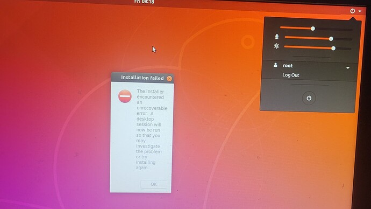This screenshot has height=209, width=371.
Task: Click the red error stop icon
Action: pyautogui.click(x=125, y=96)
